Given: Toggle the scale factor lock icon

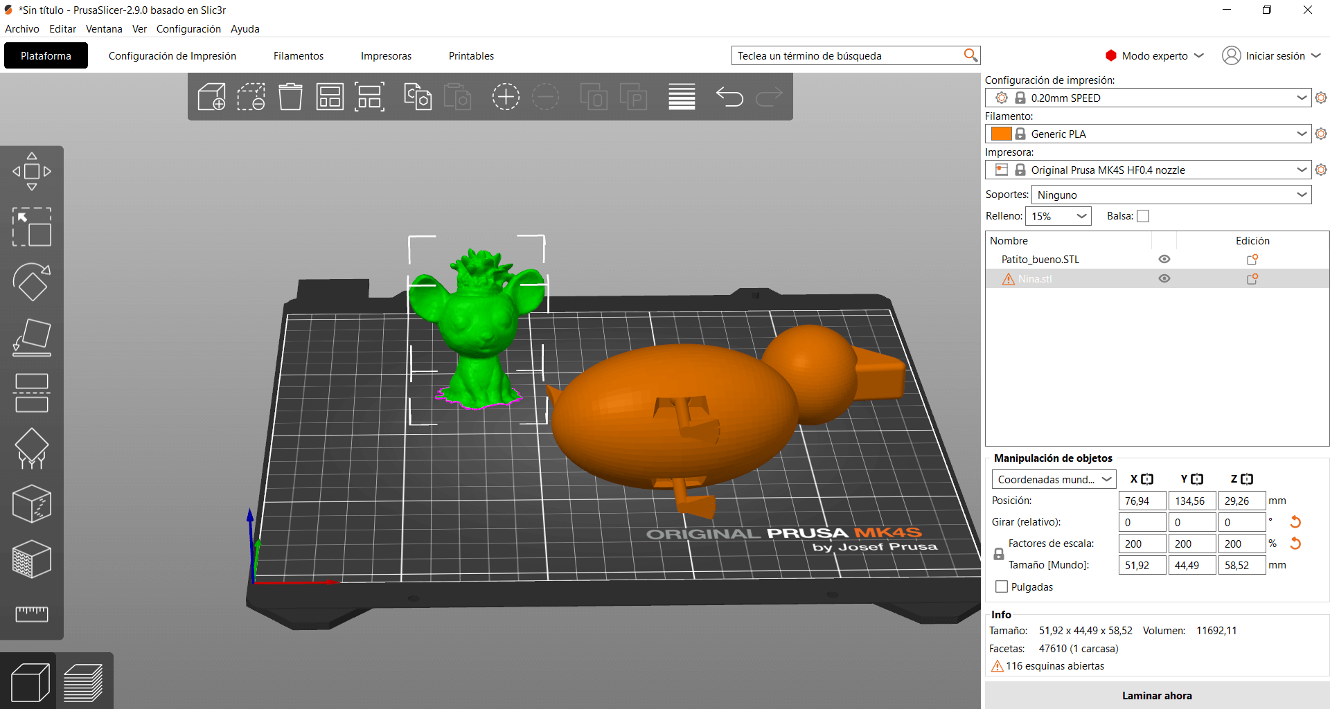Looking at the screenshot, I should [x=999, y=554].
